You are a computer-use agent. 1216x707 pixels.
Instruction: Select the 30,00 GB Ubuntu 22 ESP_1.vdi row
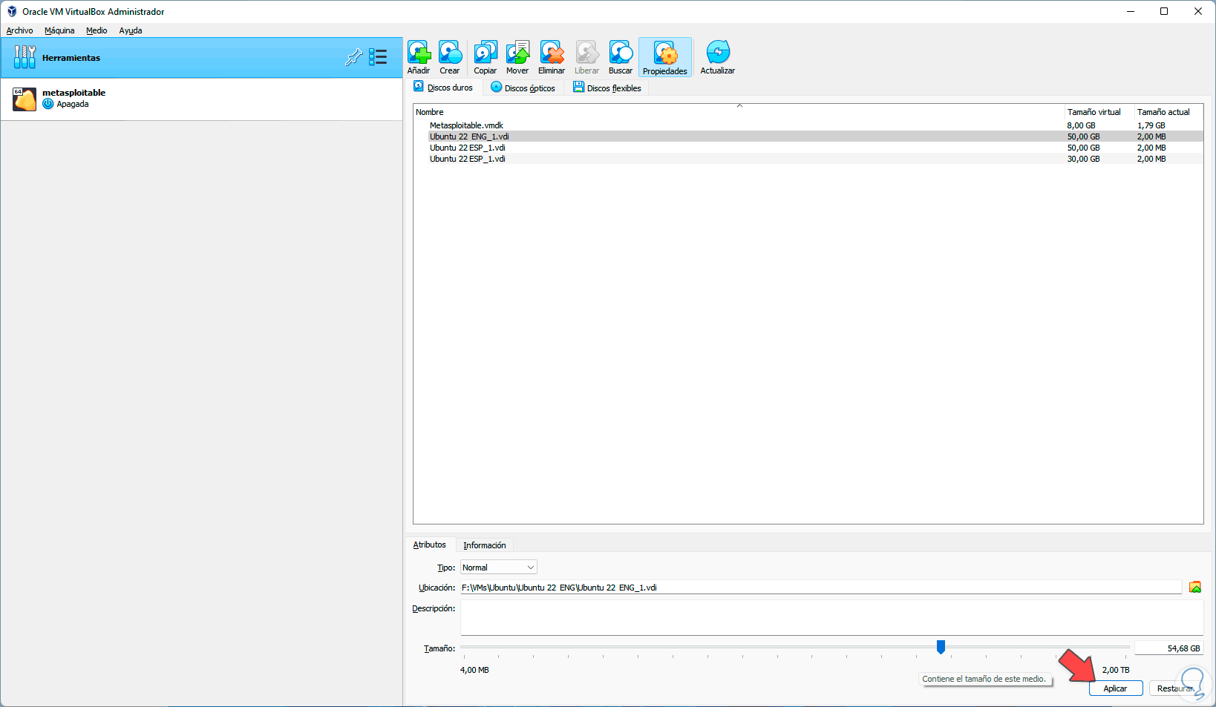(x=808, y=159)
